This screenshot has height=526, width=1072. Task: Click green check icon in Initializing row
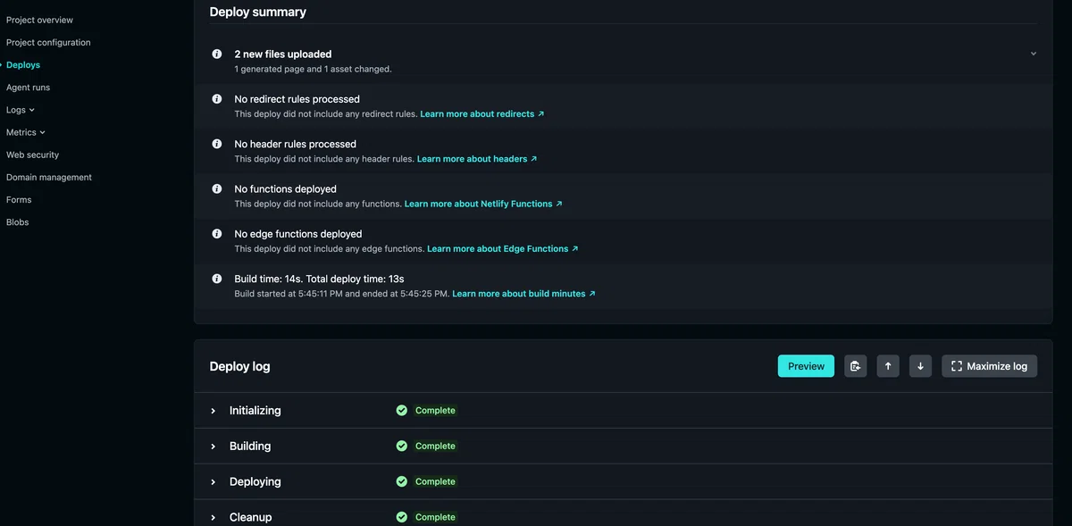point(402,411)
